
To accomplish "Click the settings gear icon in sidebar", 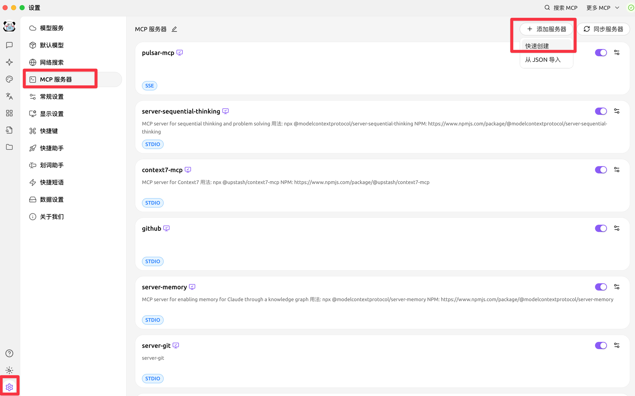I will tap(9, 387).
